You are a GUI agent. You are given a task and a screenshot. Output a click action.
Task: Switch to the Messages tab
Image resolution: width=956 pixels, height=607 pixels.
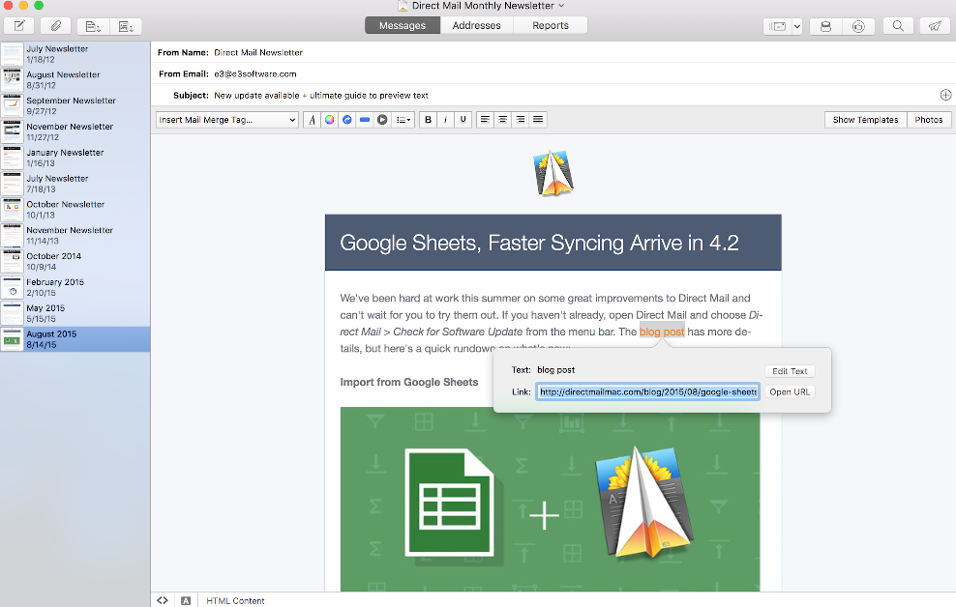[x=403, y=25]
